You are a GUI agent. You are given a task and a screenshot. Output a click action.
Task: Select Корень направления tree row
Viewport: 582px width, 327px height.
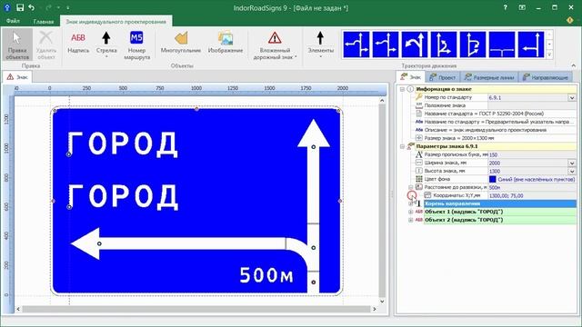[x=500, y=203]
